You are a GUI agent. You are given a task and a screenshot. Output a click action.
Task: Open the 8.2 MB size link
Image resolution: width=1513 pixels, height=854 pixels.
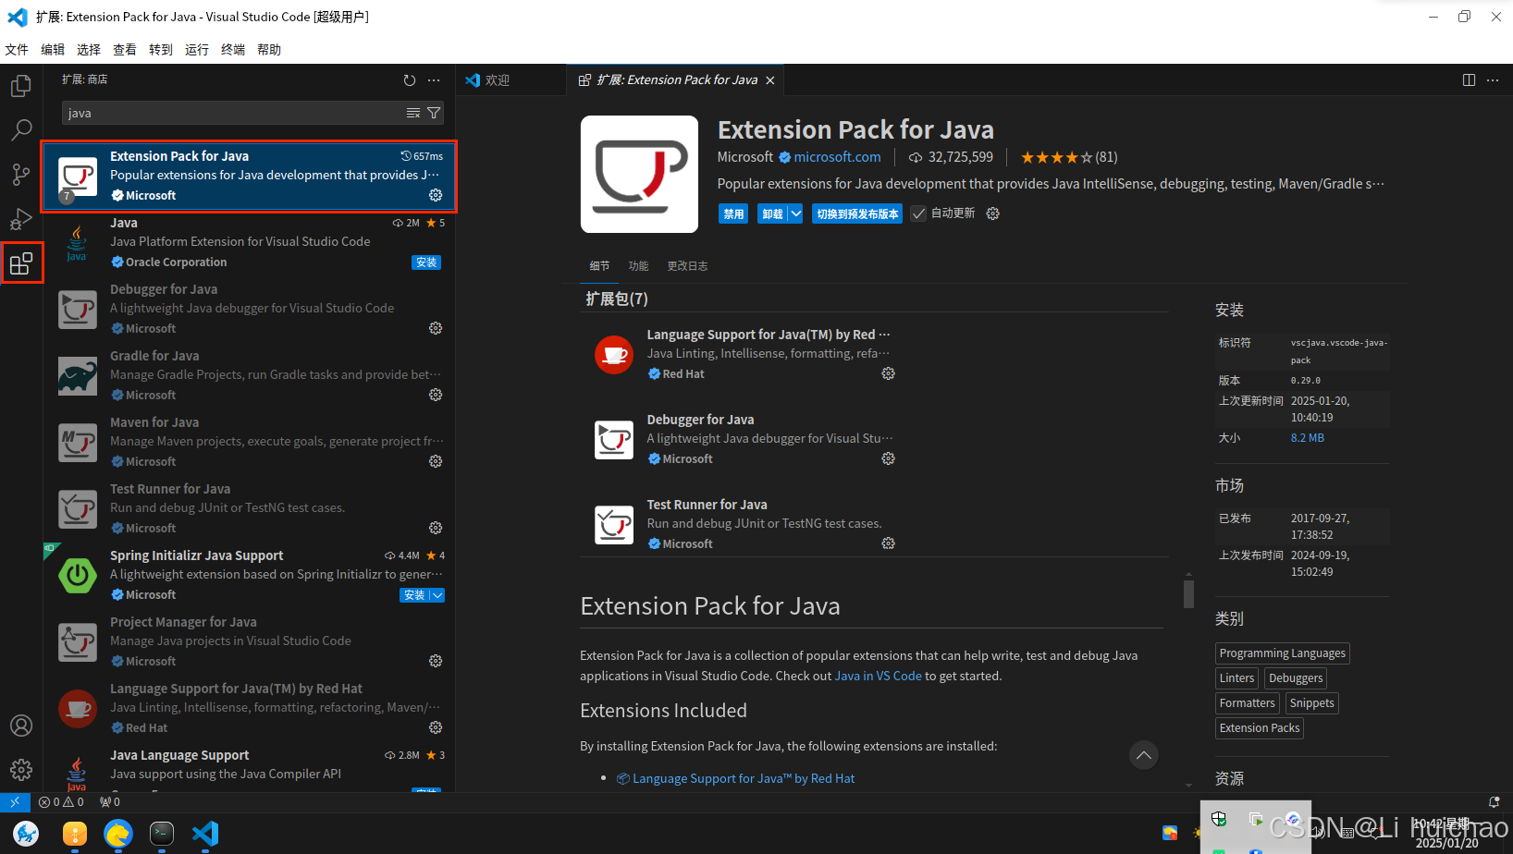pyautogui.click(x=1307, y=438)
